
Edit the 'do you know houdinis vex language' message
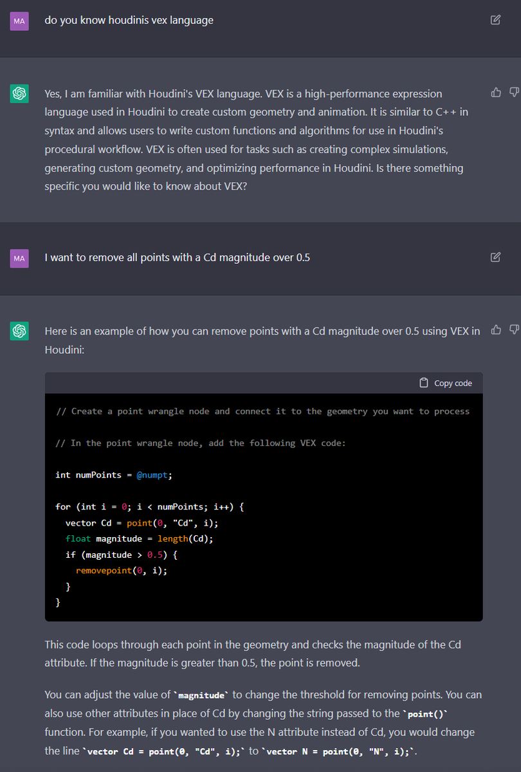(495, 20)
